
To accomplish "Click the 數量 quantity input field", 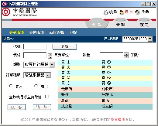I will [x=112, y=55].
